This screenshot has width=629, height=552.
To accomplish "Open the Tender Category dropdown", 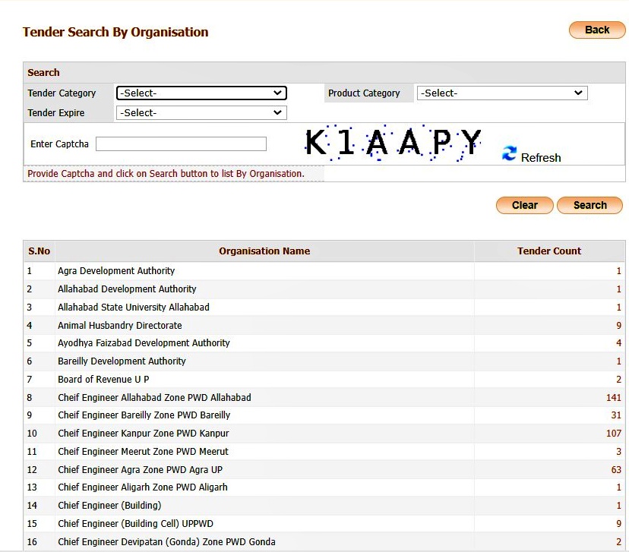I will (201, 93).
